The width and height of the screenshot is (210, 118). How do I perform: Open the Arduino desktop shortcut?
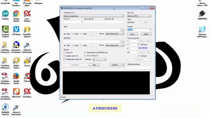point(5,14)
